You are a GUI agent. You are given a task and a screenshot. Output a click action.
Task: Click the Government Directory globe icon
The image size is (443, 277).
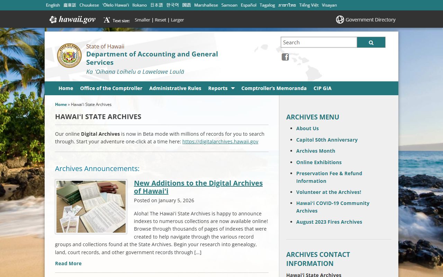(x=340, y=20)
